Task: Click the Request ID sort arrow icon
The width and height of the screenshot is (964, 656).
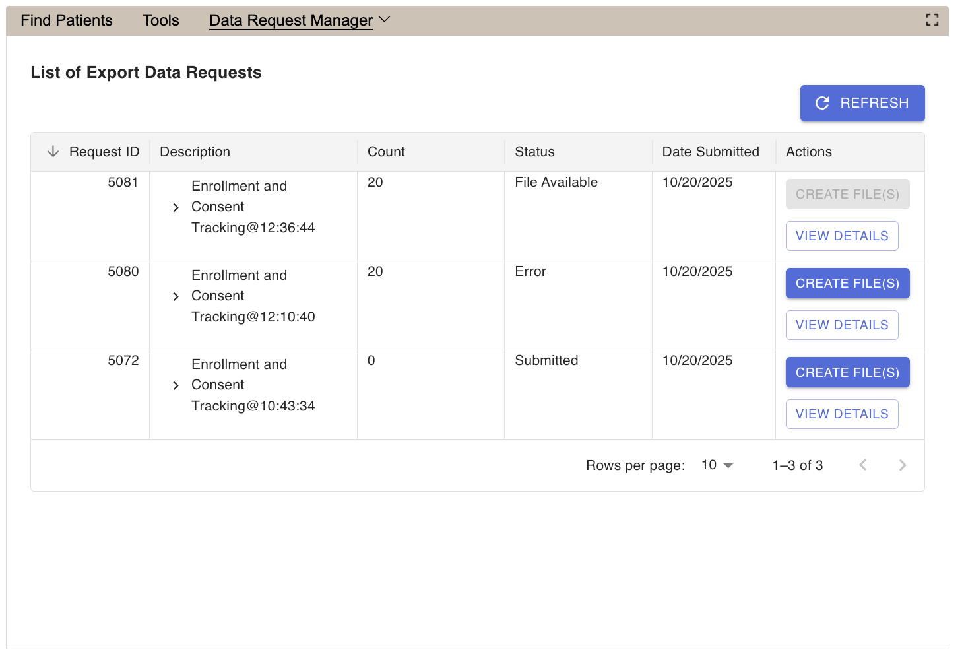Action: [53, 152]
